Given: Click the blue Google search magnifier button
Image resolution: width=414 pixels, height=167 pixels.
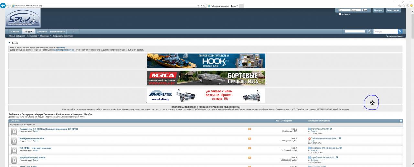Looking at the screenshot, I should point(400,31).
